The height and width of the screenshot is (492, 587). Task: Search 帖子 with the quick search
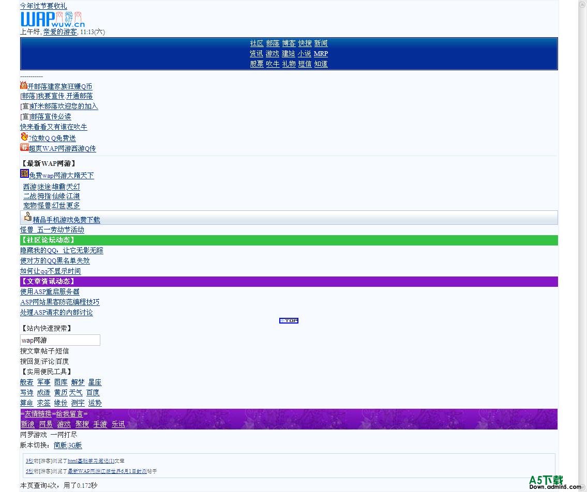[48, 351]
